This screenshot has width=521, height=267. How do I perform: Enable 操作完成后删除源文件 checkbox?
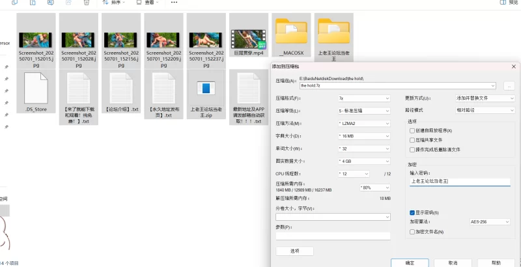412,150
